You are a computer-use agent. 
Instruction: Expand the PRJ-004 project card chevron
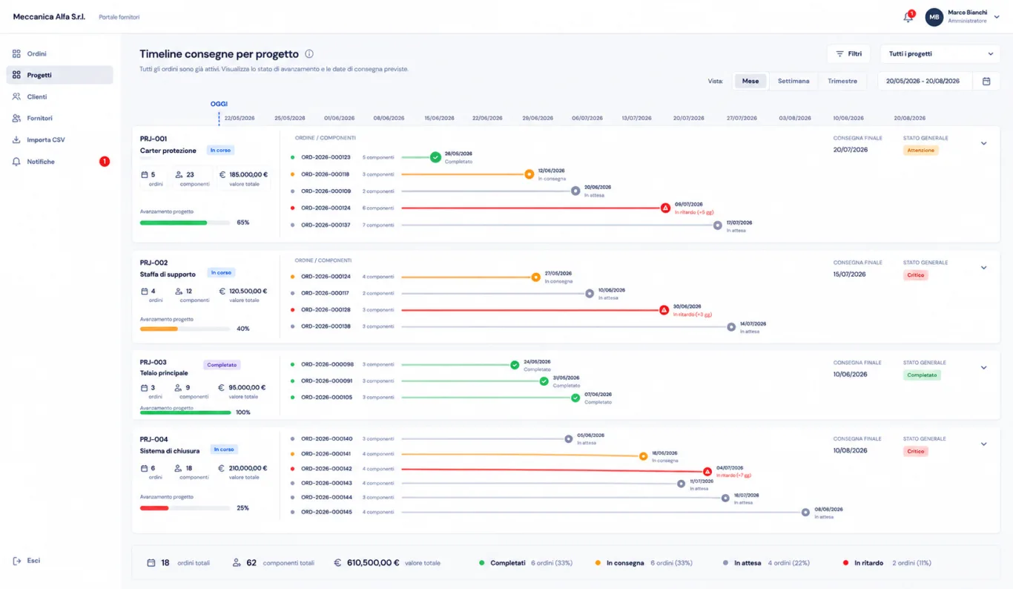pyautogui.click(x=984, y=444)
